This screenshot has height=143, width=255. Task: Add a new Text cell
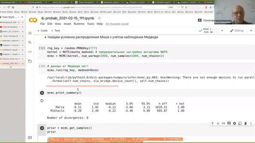(55, 31)
